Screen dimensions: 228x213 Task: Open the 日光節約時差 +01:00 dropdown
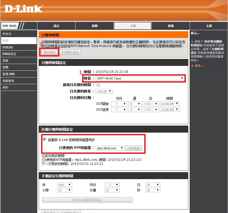104,91
